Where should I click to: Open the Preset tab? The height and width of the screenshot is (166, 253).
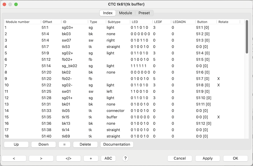click(144, 13)
